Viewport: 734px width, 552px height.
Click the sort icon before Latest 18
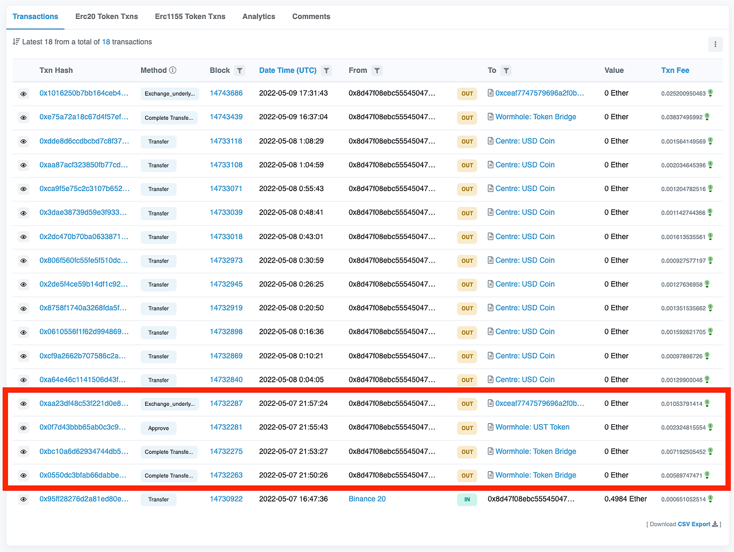[16, 42]
